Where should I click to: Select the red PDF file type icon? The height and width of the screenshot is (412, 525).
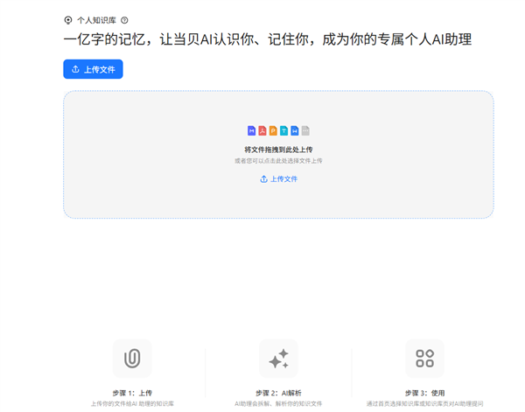coord(262,131)
